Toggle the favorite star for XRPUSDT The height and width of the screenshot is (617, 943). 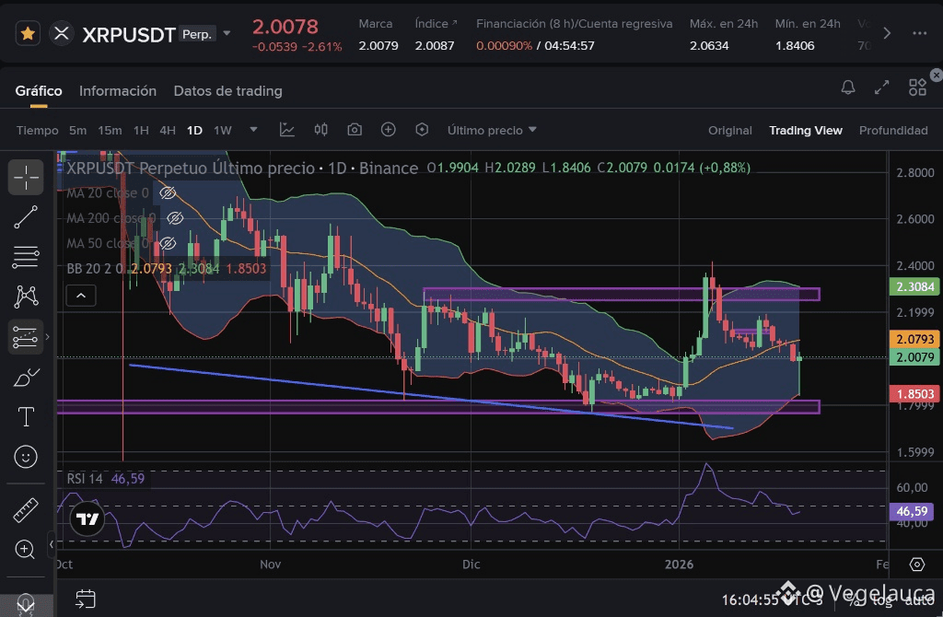[x=28, y=34]
